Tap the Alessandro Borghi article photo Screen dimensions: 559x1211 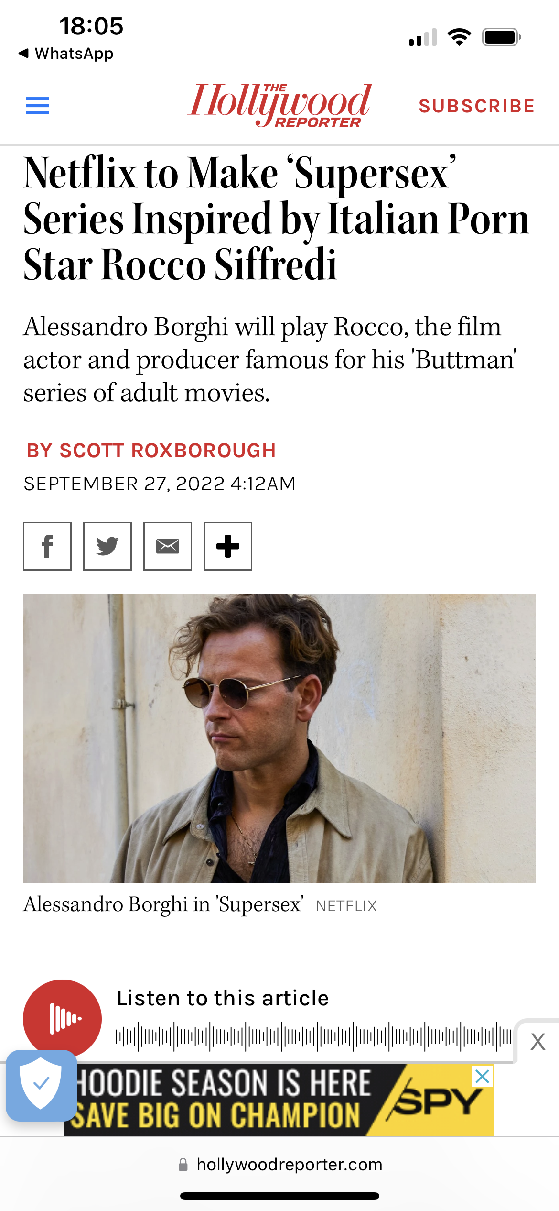pyautogui.click(x=279, y=738)
